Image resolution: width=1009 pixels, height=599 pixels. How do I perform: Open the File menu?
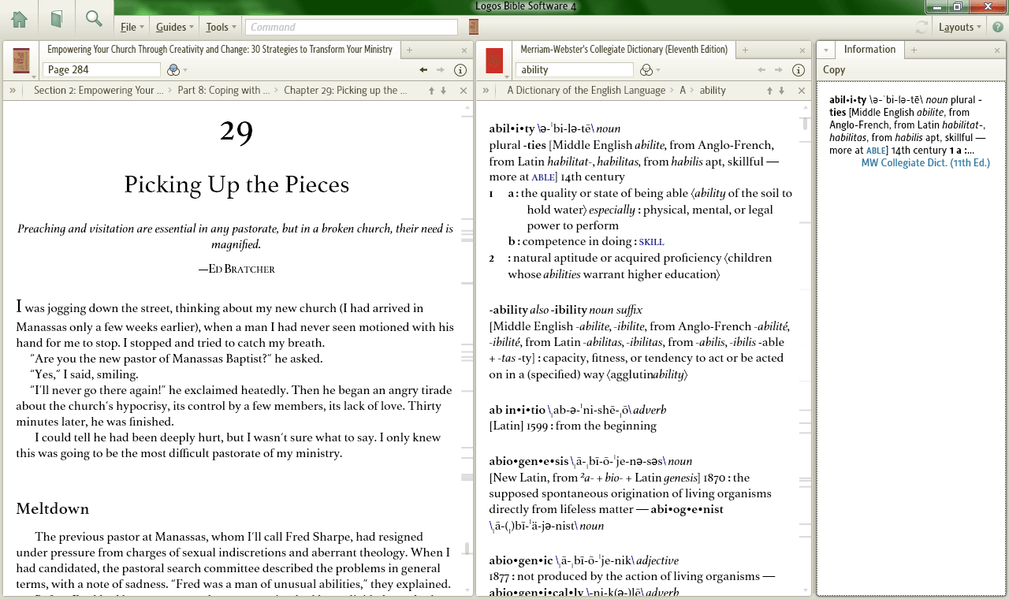(132, 27)
